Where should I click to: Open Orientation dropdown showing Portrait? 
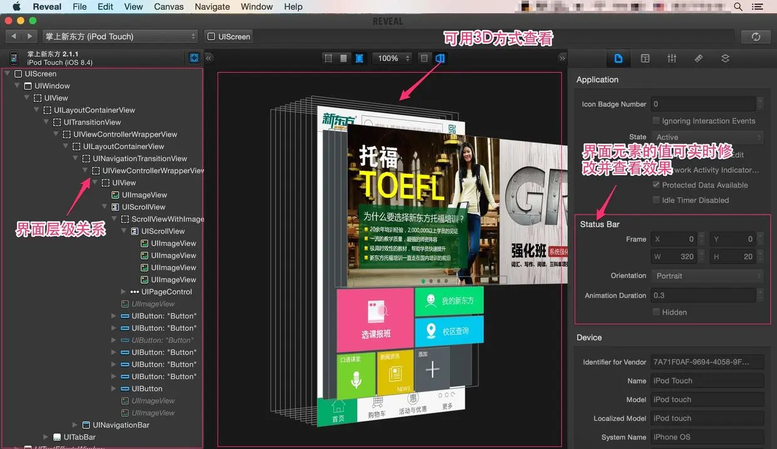tap(707, 276)
